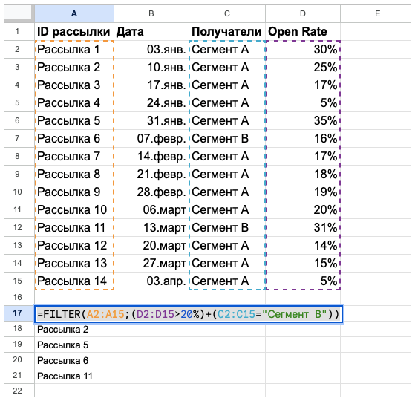Click the '03.апр.' date cell
Viewport: 415px width, 401px height.
pos(151,281)
